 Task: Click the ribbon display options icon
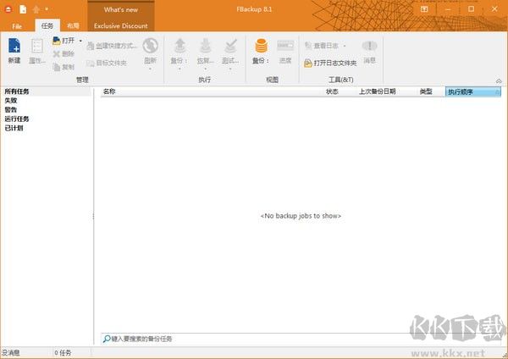(x=424, y=9)
